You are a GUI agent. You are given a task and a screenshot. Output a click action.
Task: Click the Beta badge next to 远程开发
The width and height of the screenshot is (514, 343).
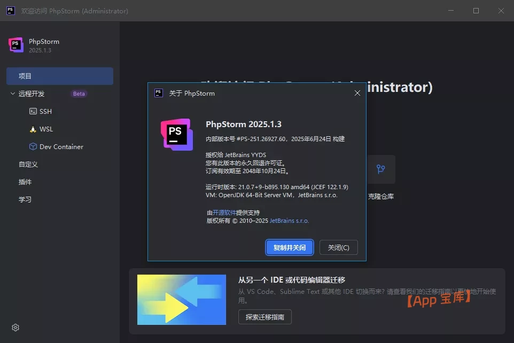[79, 93]
